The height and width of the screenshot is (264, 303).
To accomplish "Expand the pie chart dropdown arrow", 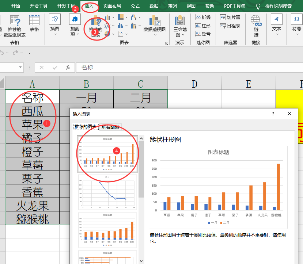I will tap(113, 34).
